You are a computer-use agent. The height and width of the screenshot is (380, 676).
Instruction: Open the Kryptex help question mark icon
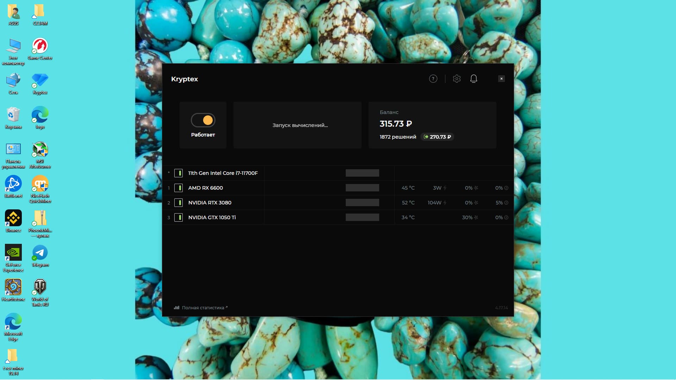[x=433, y=79]
